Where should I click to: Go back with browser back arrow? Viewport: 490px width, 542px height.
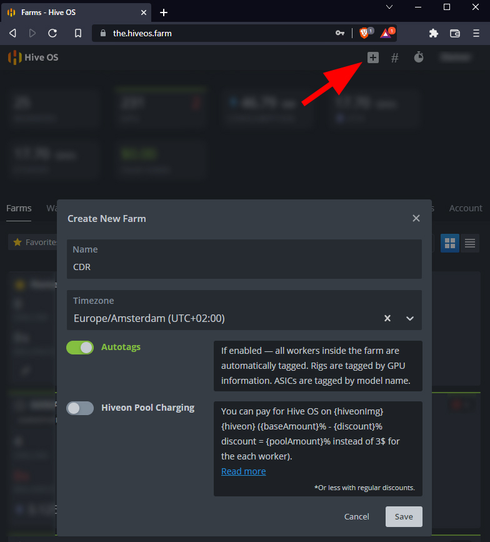pyautogui.click(x=12, y=33)
